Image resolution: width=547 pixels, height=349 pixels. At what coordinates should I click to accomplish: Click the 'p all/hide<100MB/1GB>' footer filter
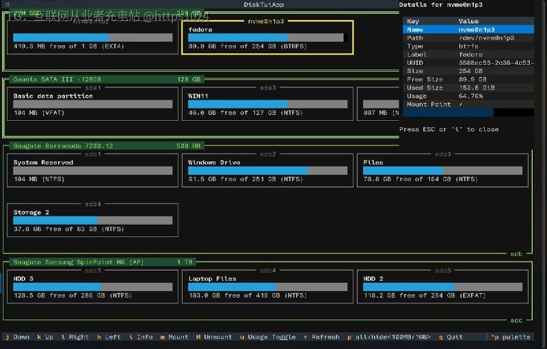(389, 337)
